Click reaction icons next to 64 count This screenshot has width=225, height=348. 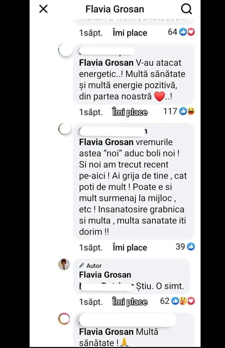tap(187, 32)
